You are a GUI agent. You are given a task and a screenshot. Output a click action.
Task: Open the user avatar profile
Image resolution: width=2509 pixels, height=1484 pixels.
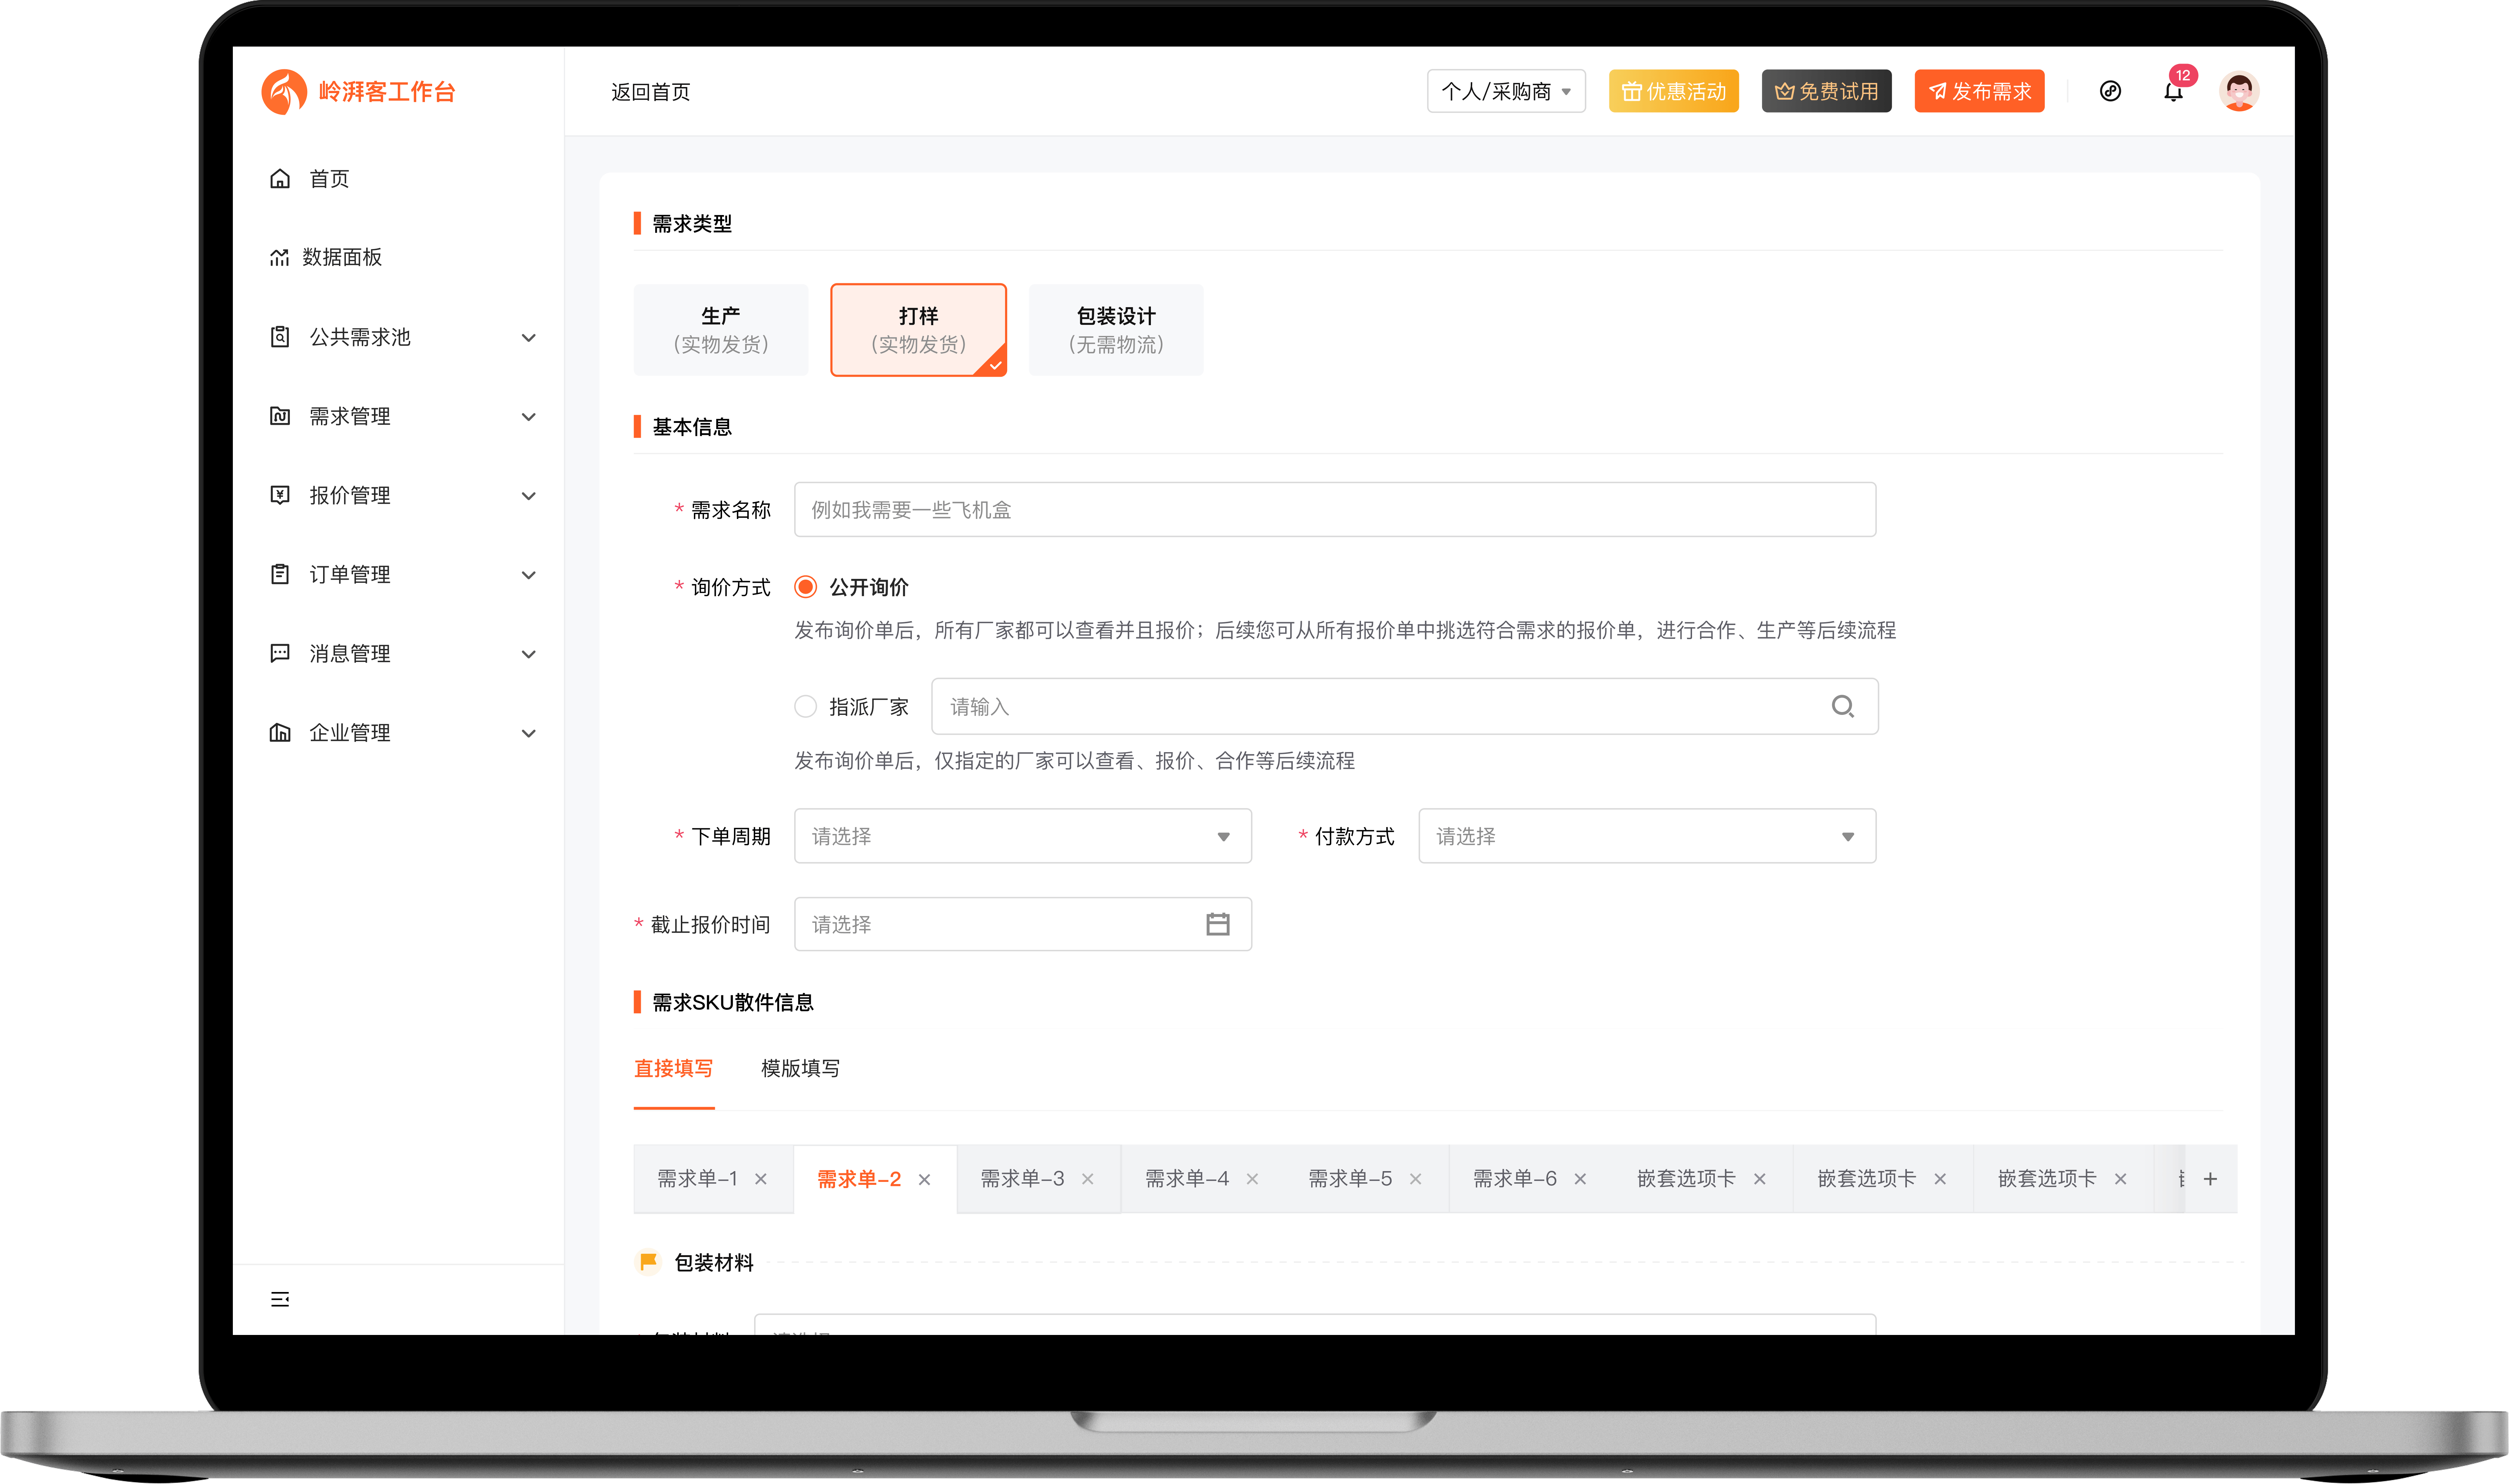(x=2240, y=91)
